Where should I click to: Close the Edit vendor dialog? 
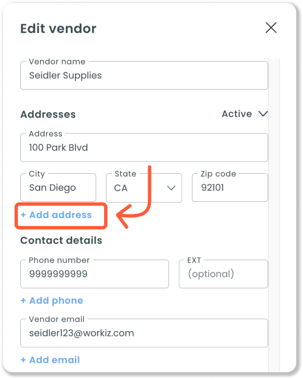pyautogui.click(x=271, y=28)
